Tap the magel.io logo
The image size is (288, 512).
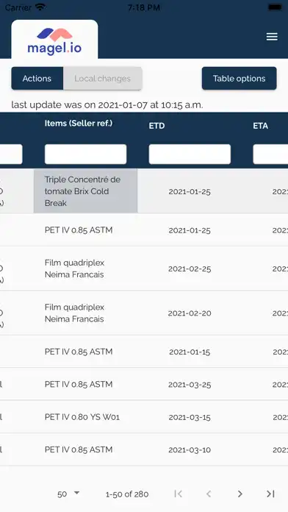54,41
